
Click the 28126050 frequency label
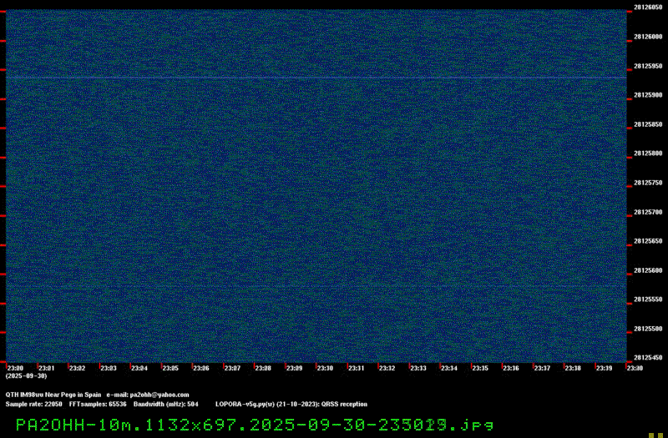(x=648, y=8)
